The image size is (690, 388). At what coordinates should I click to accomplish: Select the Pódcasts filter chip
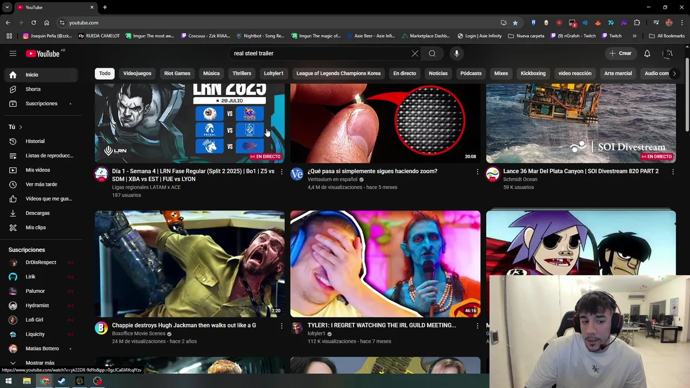[x=471, y=73]
